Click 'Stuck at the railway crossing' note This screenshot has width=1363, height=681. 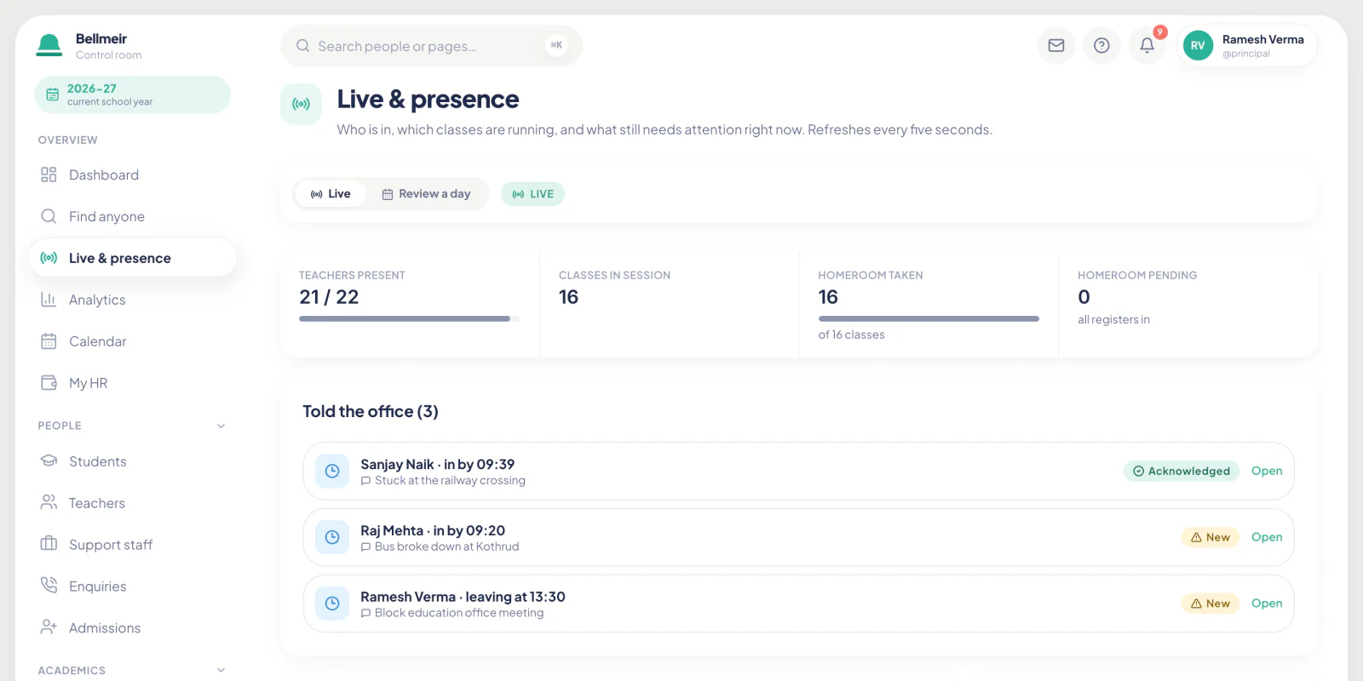(450, 481)
